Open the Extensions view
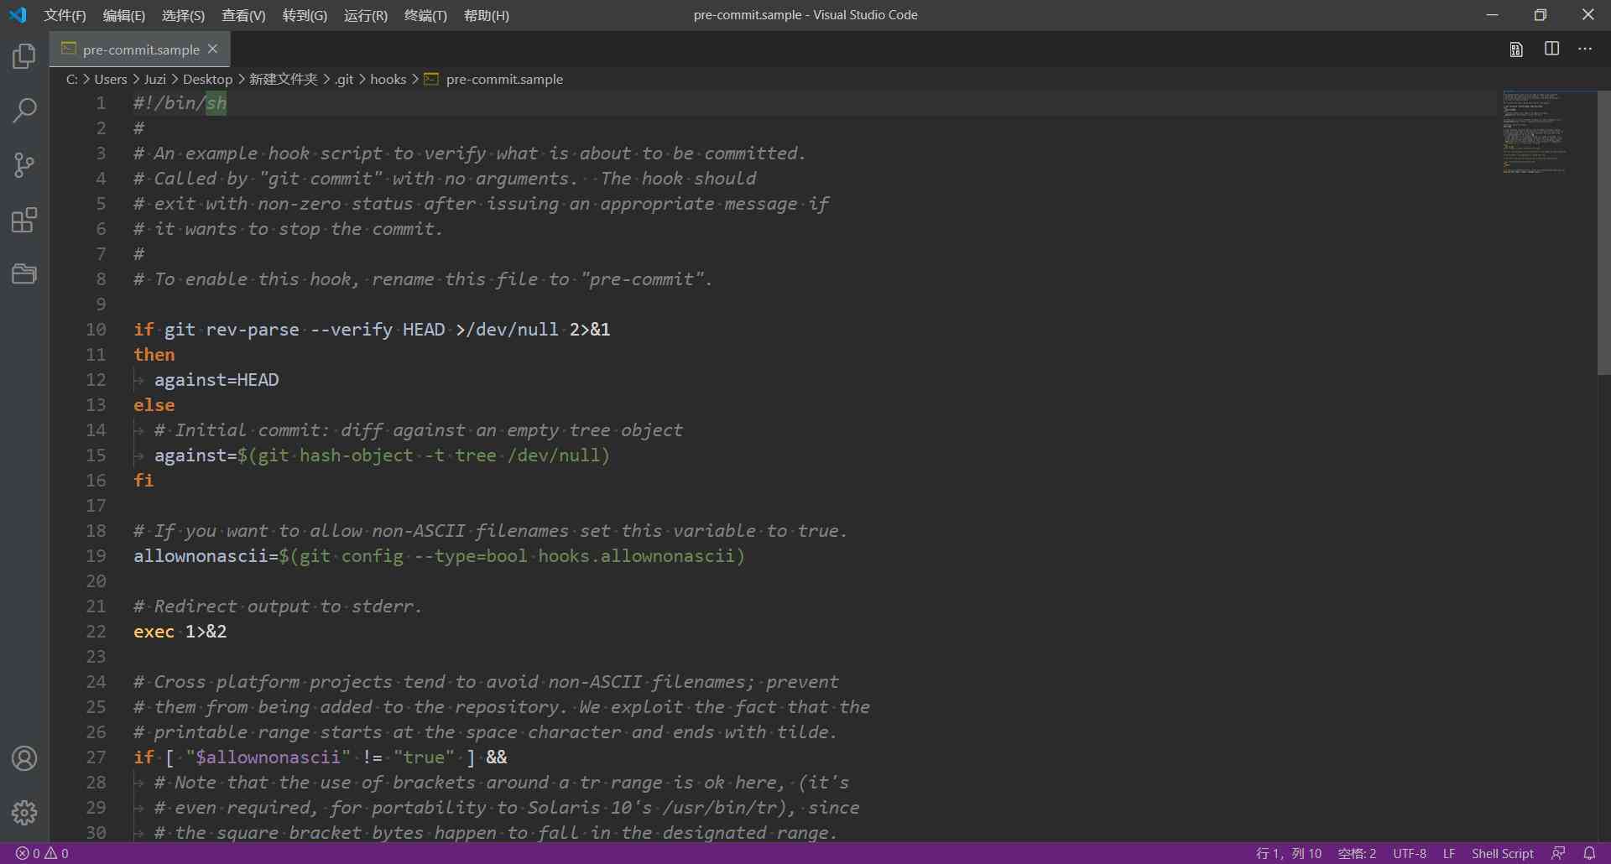The height and width of the screenshot is (864, 1611). click(24, 220)
